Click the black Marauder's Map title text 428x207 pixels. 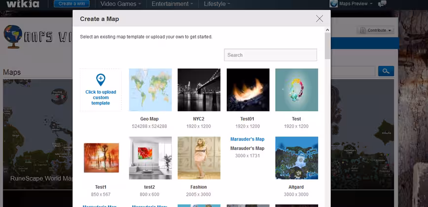coord(248,148)
